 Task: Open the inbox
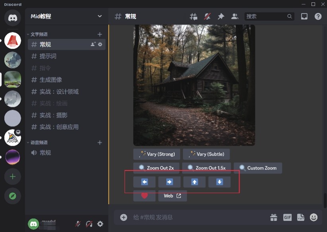pyautogui.click(x=304, y=16)
